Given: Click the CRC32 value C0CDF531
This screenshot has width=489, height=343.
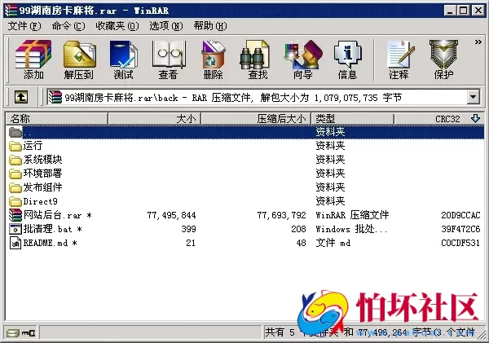Looking at the screenshot, I should (460, 243).
